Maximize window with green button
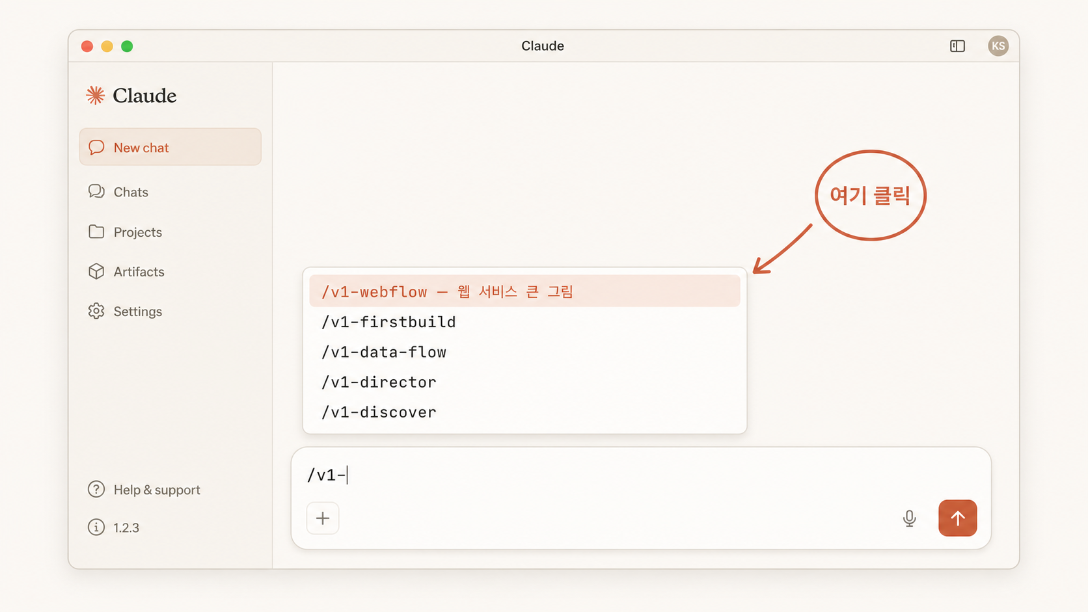The width and height of the screenshot is (1088, 612). click(127, 46)
